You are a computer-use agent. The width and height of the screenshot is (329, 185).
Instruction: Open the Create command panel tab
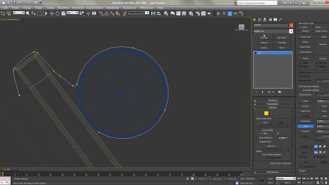tap(254, 20)
